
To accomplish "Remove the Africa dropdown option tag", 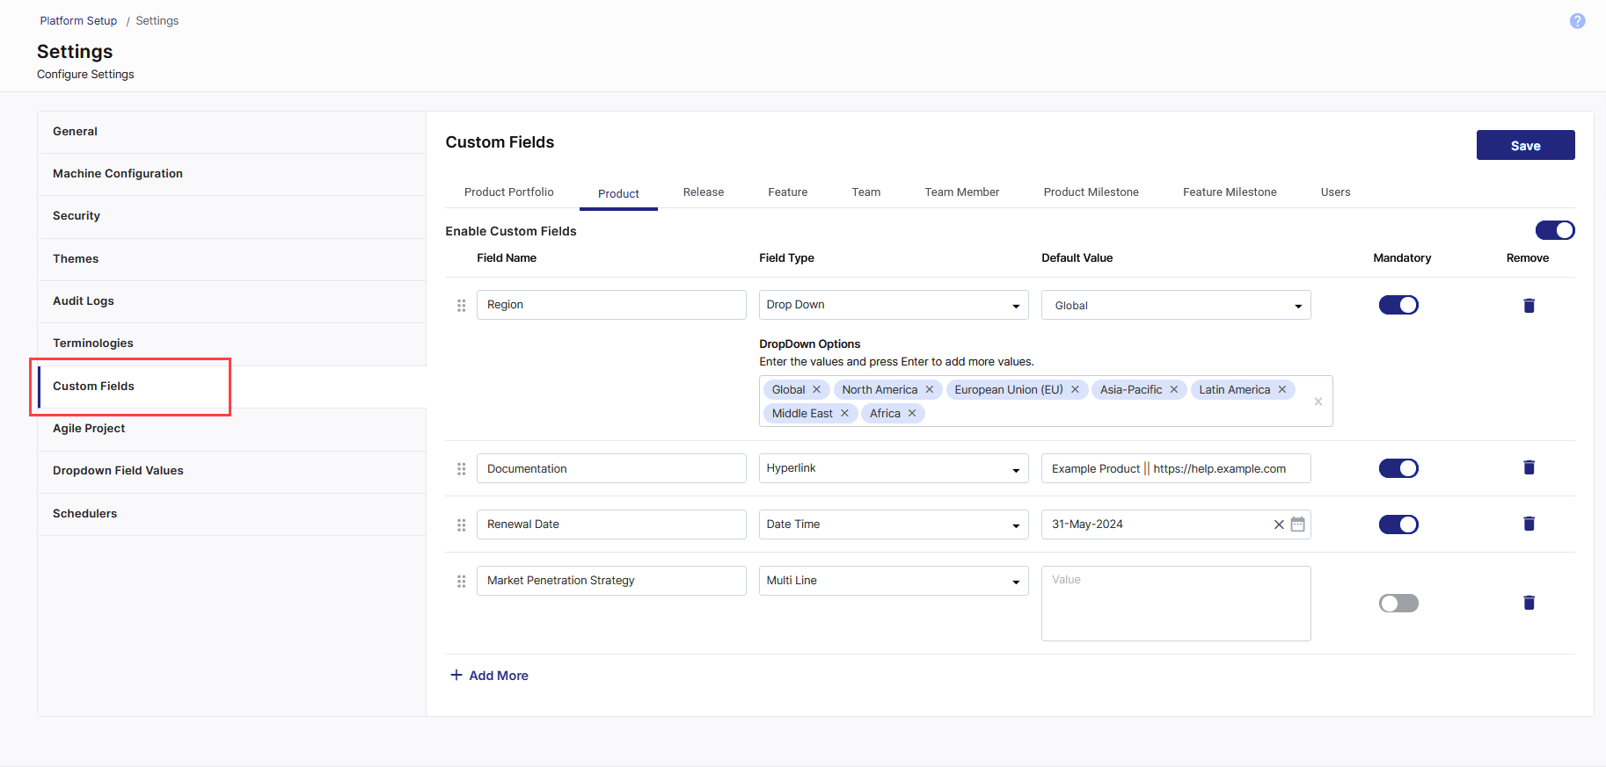I will pyautogui.click(x=912, y=413).
